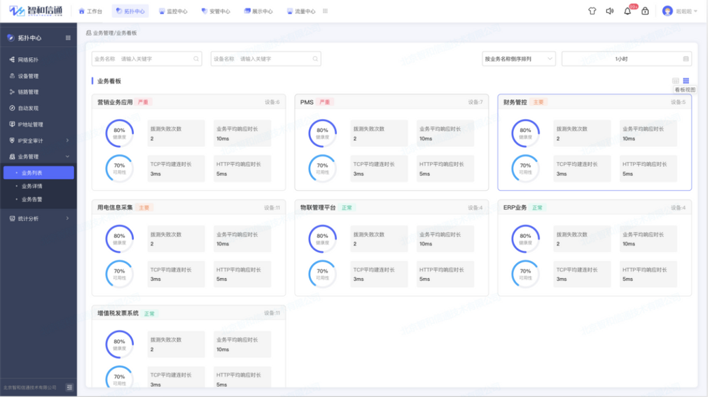Screen dimensions: 708x397
Task: Click the T-shirt theme skin icon
Action: point(592,11)
